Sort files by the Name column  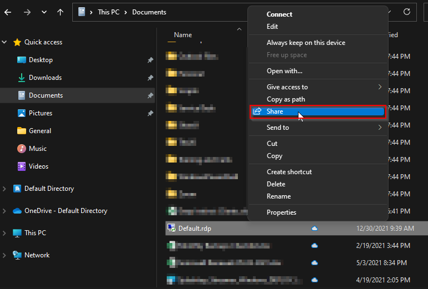(183, 35)
